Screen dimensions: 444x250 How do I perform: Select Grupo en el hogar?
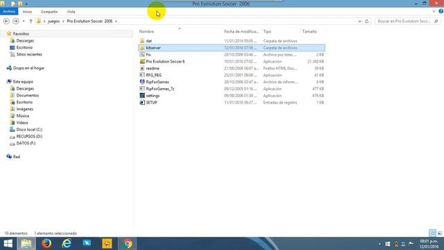pyautogui.click(x=28, y=68)
